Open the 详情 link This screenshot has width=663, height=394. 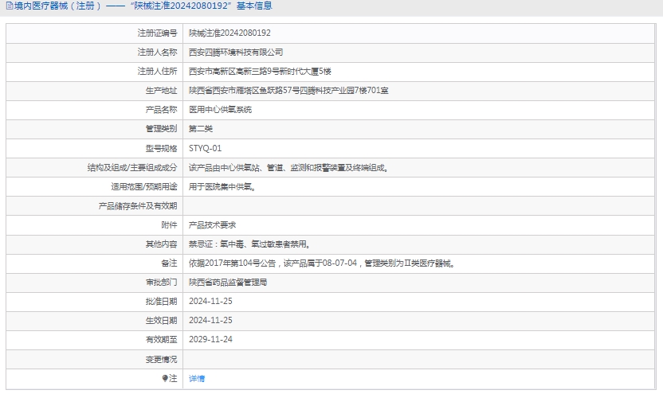tap(196, 379)
